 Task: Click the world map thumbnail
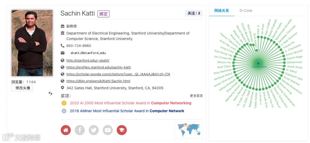coord(189,130)
